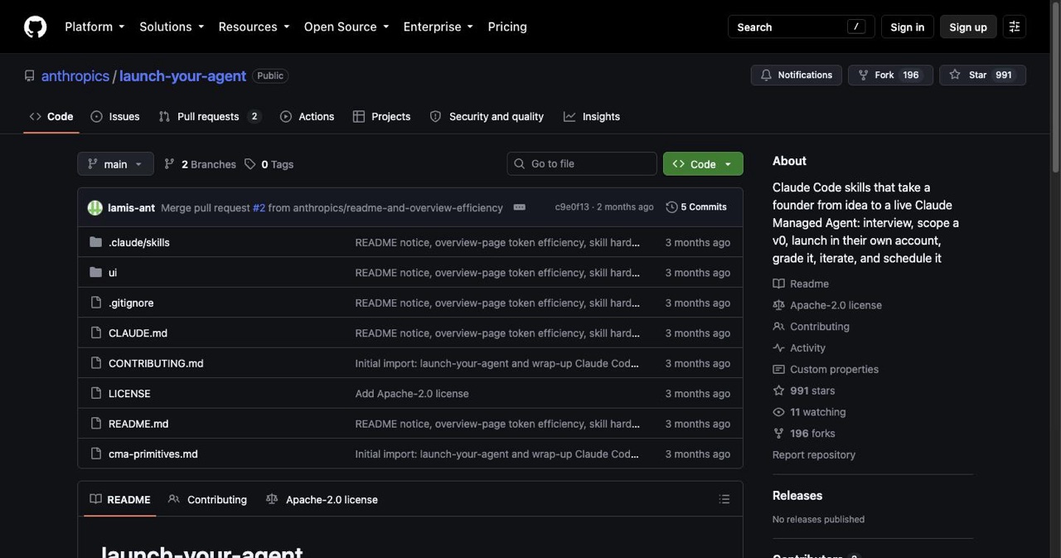Focus the Go to file field

[x=582, y=163]
